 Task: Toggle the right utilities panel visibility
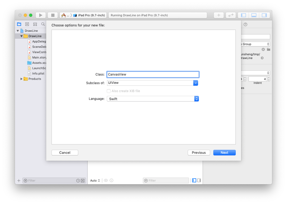[265, 15]
